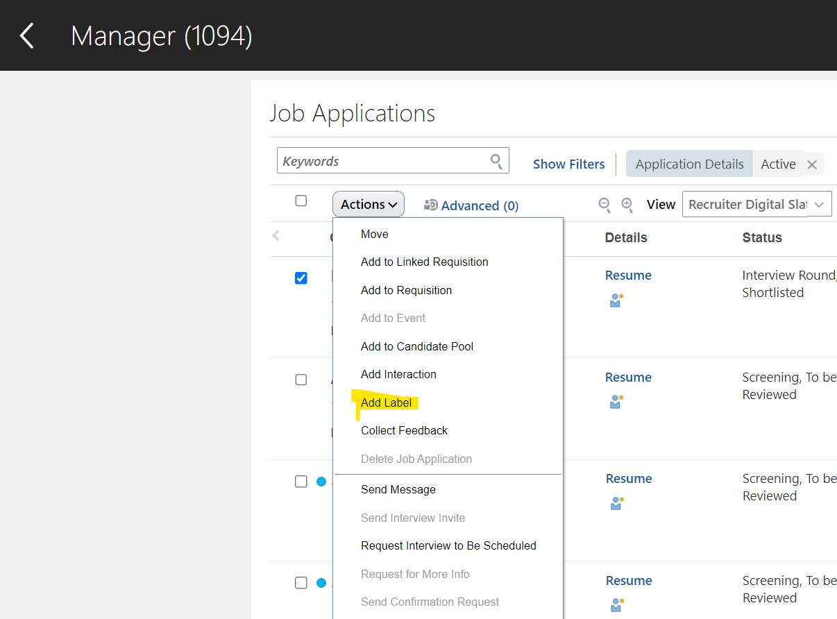Screen dimensions: 837x619
Task: Uncheck the first job application's checkbox
Action: pos(301,278)
